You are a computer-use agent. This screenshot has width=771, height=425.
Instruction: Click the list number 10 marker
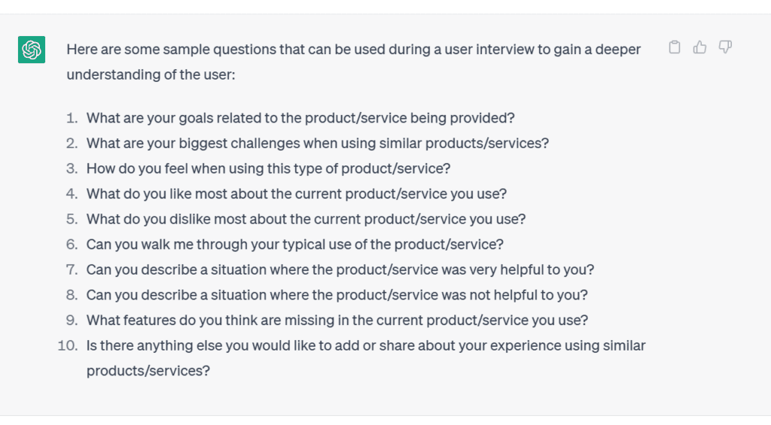68,345
